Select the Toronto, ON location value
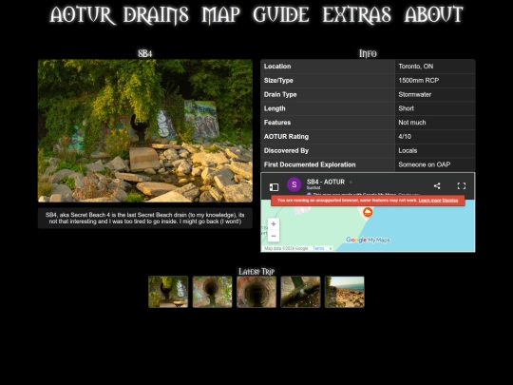The image size is (513, 385). (x=415, y=67)
